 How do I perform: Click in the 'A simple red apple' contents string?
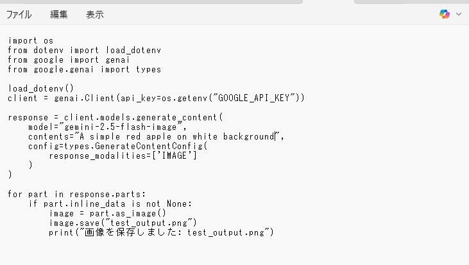(x=128, y=136)
